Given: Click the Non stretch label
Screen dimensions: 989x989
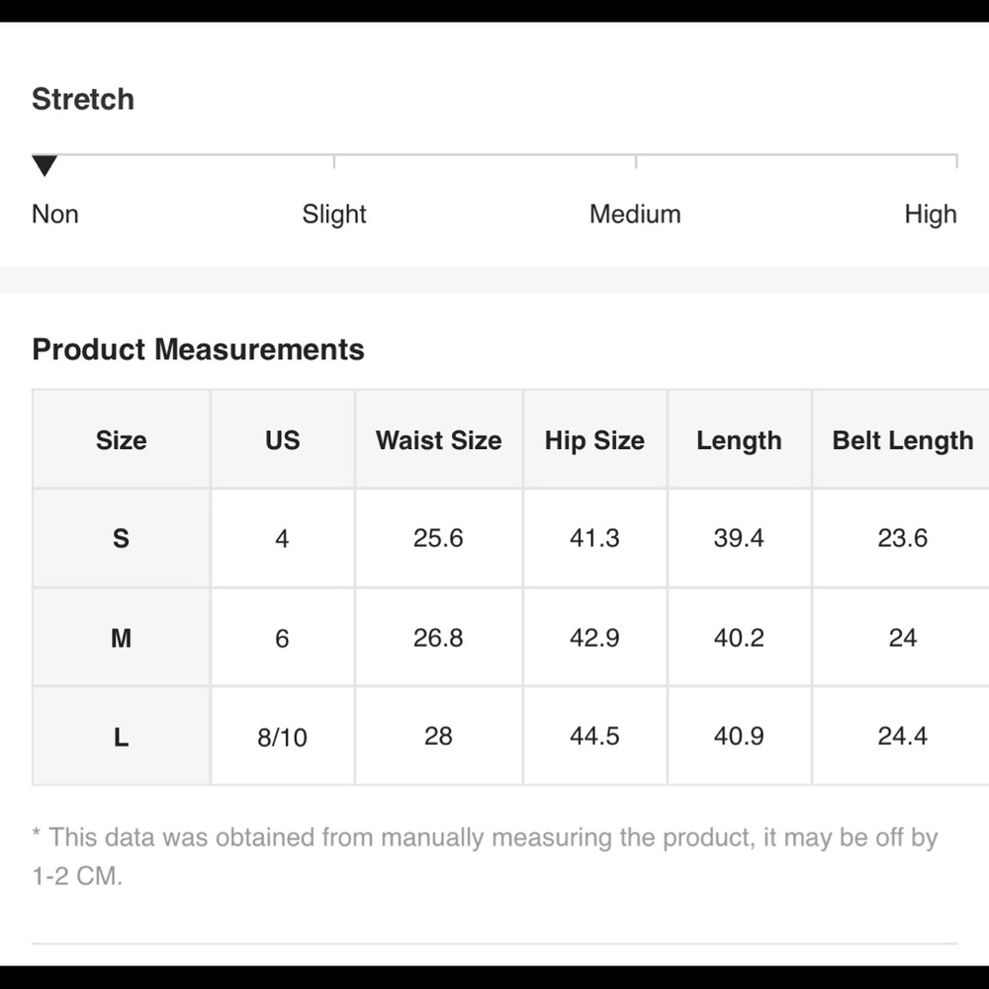Looking at the screenshot, I should click(54, 215).
